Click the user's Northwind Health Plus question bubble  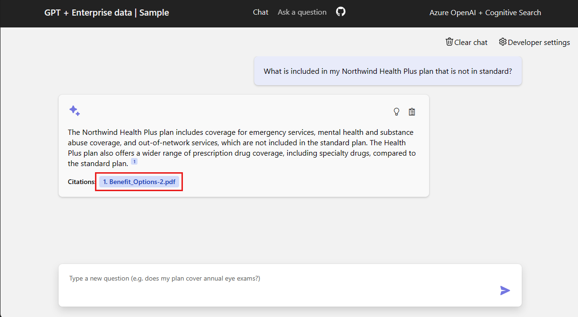point(388,71)
